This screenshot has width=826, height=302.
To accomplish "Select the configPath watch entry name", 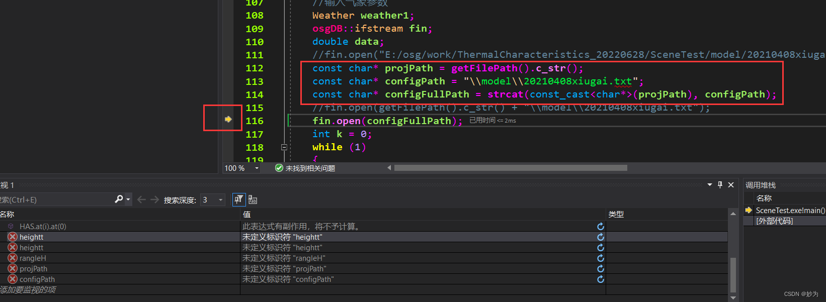I will click(37, 279).
